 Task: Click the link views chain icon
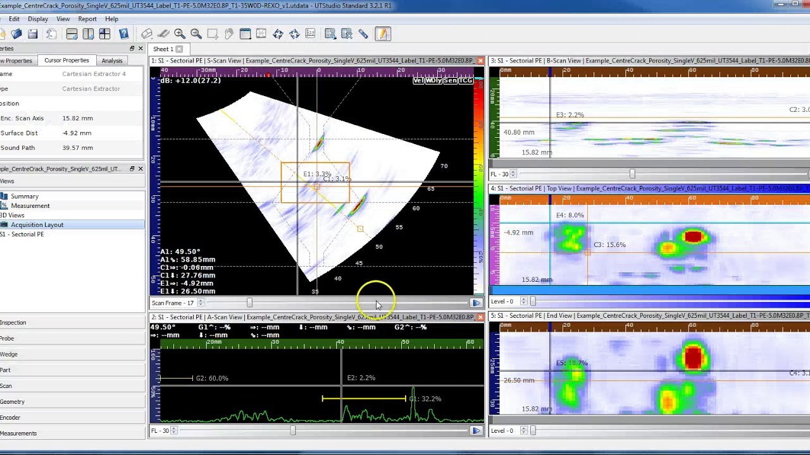pos(363,34)
